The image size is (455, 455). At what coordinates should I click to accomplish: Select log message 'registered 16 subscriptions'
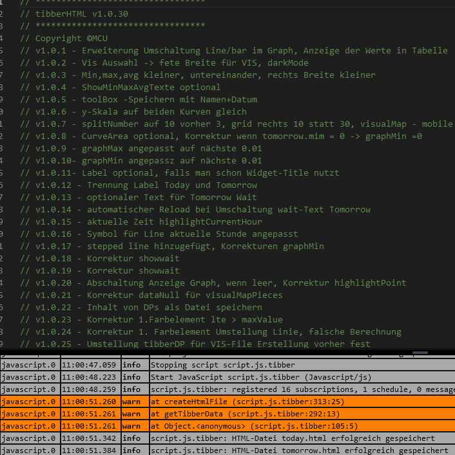click(302, 389)
